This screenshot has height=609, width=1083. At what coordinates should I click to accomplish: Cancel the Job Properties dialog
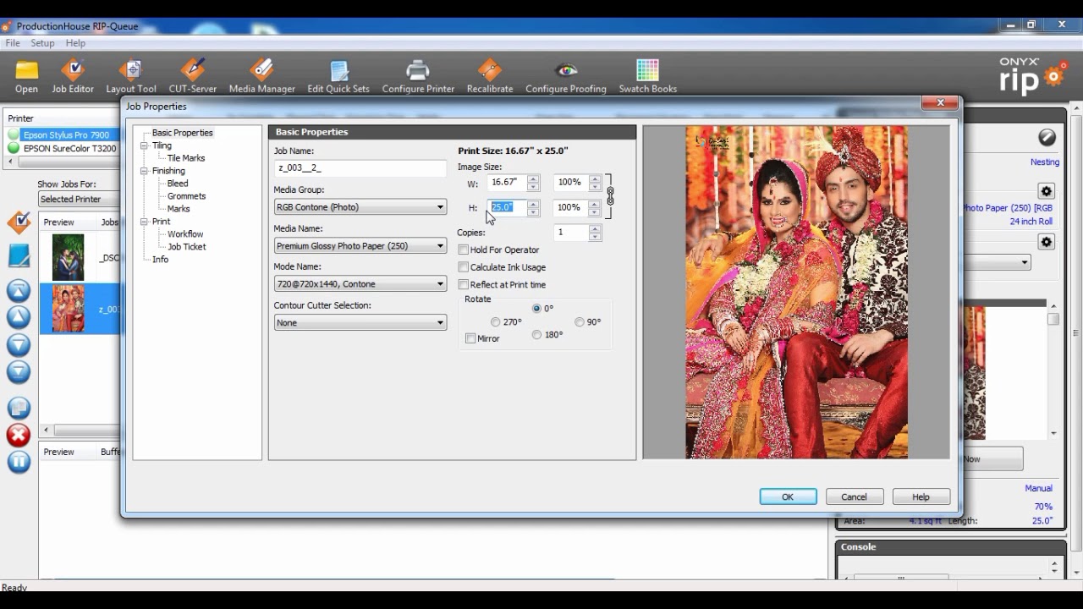(x=855, y=497)
